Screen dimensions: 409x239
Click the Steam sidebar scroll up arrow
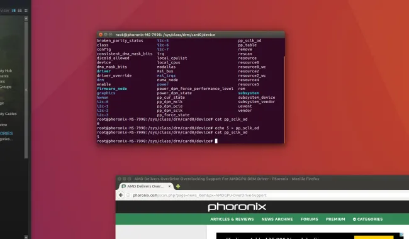click(x=26, y=18)
